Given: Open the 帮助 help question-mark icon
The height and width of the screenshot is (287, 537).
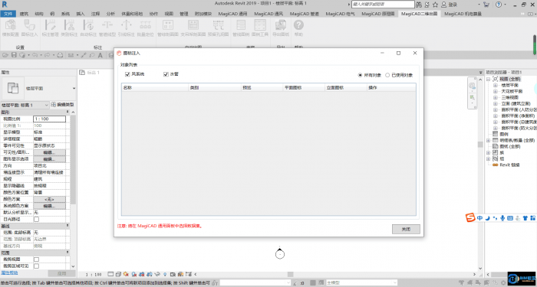Looking at the screenshot, I should (x=298, y=28).
